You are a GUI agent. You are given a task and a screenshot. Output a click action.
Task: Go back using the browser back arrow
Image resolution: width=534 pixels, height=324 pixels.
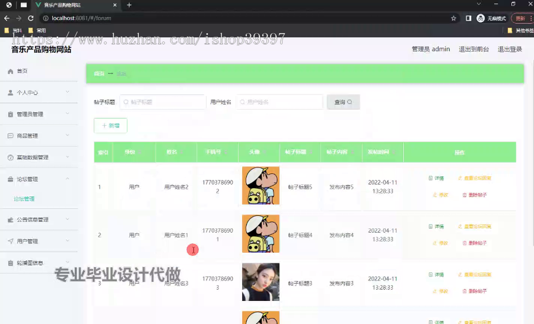(x=7, y=18)
